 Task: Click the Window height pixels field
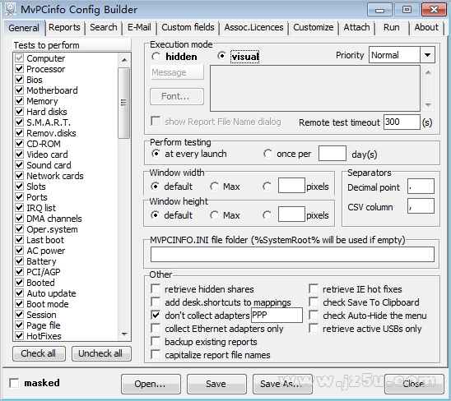coord(291,214)
